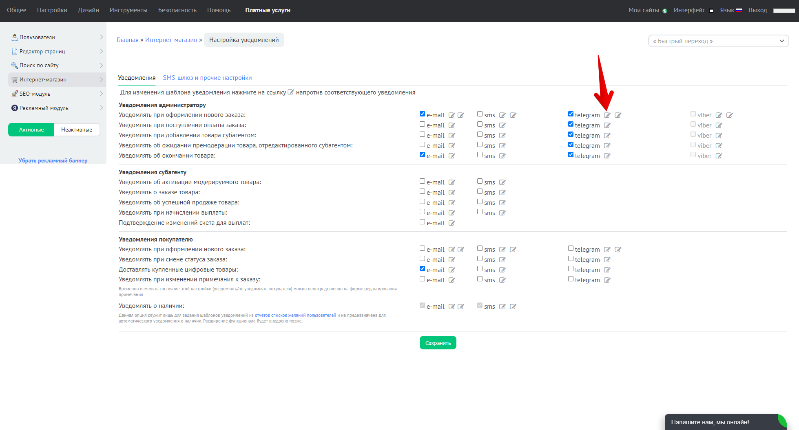
Task: Edit e-mail template for digital goods delivery
Action: tap(452, 270)
